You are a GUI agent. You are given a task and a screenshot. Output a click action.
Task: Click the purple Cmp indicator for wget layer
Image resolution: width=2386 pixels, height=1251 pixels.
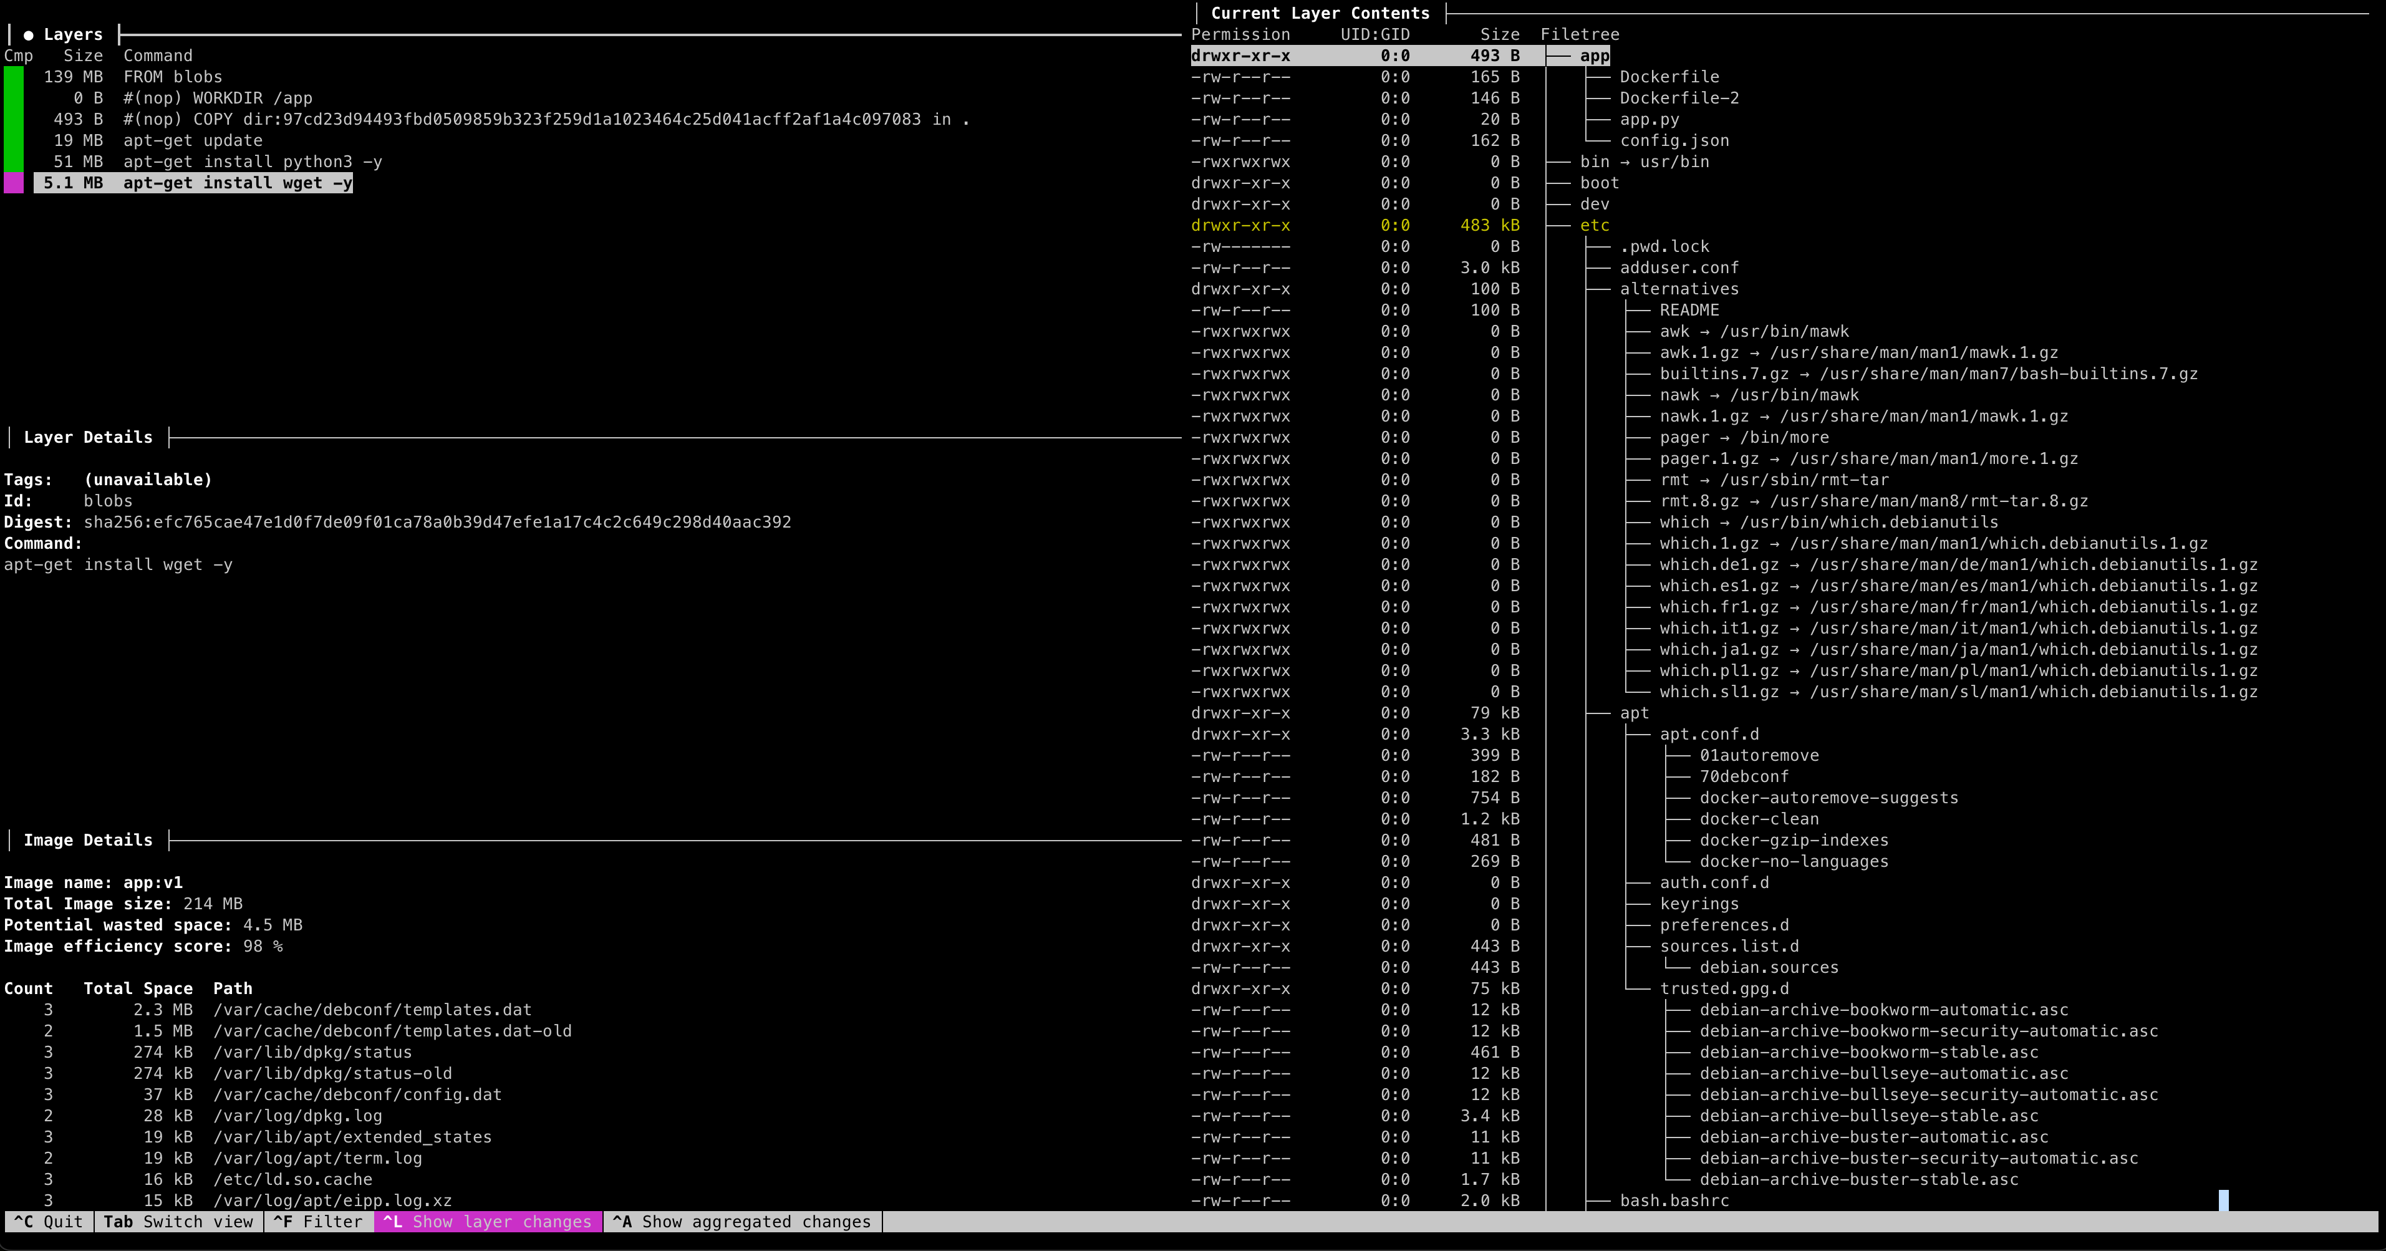[14, 183]
